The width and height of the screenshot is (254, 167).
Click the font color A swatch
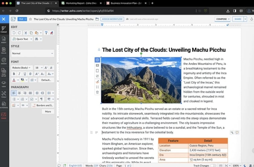click(x=14, y=80)
